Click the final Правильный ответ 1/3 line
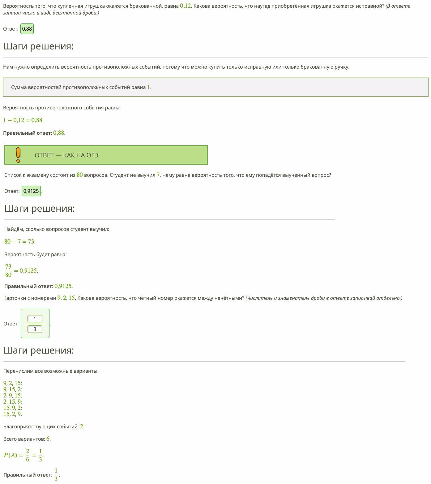431x484 pixels. click(x=32, y=475)
